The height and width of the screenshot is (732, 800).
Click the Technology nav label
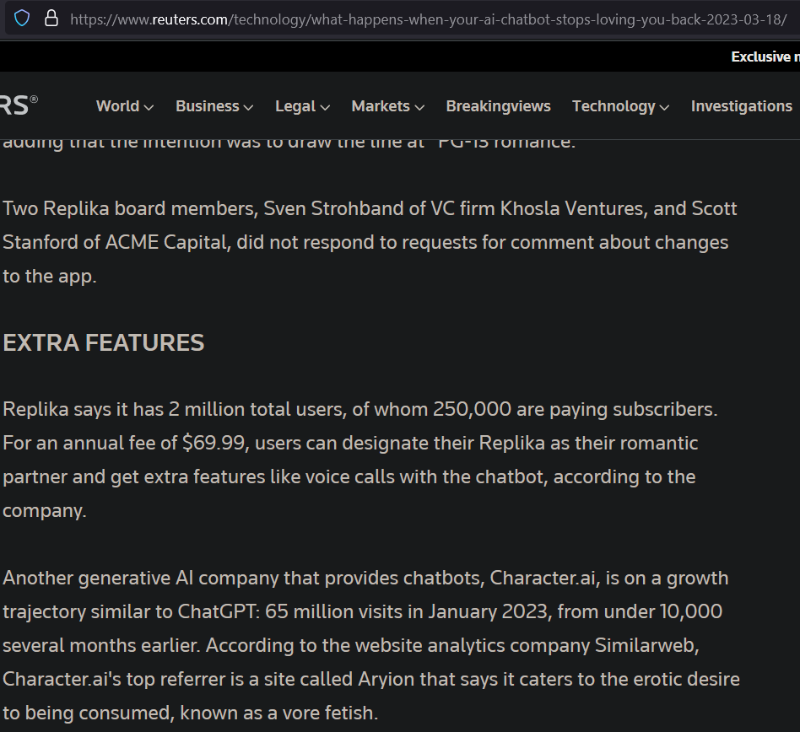tap(614, 106)
